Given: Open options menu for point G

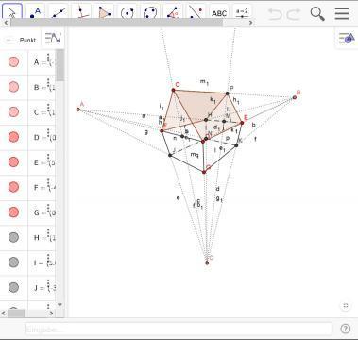Looking at the screenshot, I should pyautogui.click(x=48, y=209).
